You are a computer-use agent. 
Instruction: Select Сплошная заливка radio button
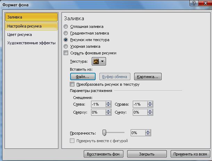tap(66, 26)
